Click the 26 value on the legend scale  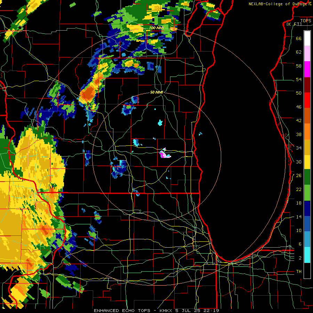point(299,176)
